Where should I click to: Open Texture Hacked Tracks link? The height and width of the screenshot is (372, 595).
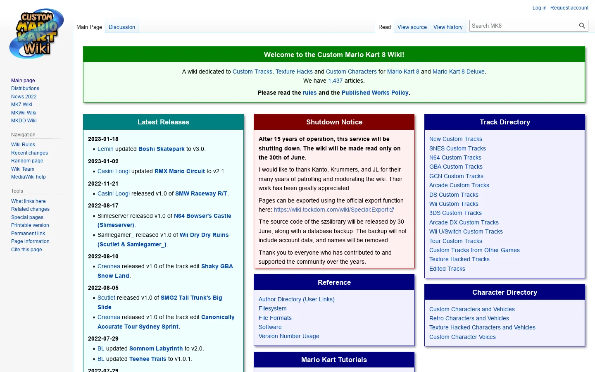coord(459,259)
